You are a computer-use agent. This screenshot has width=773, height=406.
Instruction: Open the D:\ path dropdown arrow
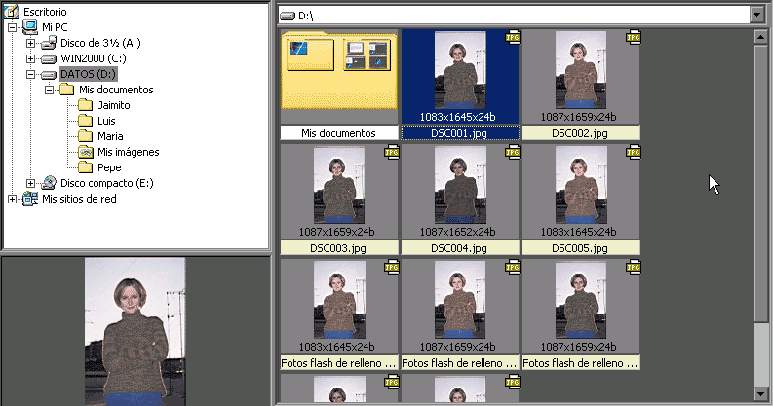(x=757, y=15)
